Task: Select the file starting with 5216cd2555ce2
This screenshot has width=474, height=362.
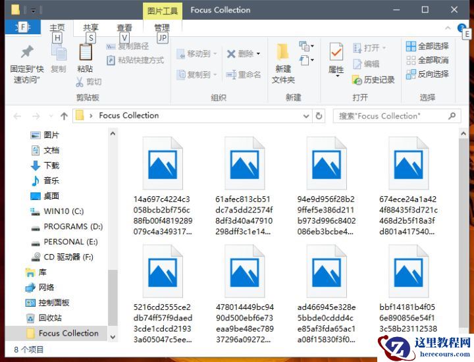Action: (163, 294)
